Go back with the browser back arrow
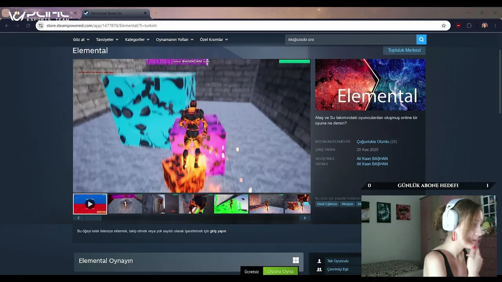The width and height of the screenshot is (502, 282). pyautogui.click(x=7, y=25)
